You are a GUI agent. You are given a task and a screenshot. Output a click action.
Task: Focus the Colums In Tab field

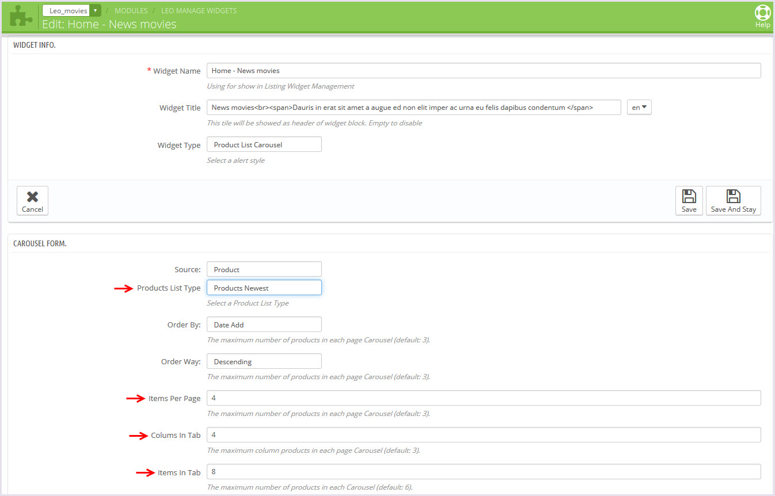pos(484,435)
